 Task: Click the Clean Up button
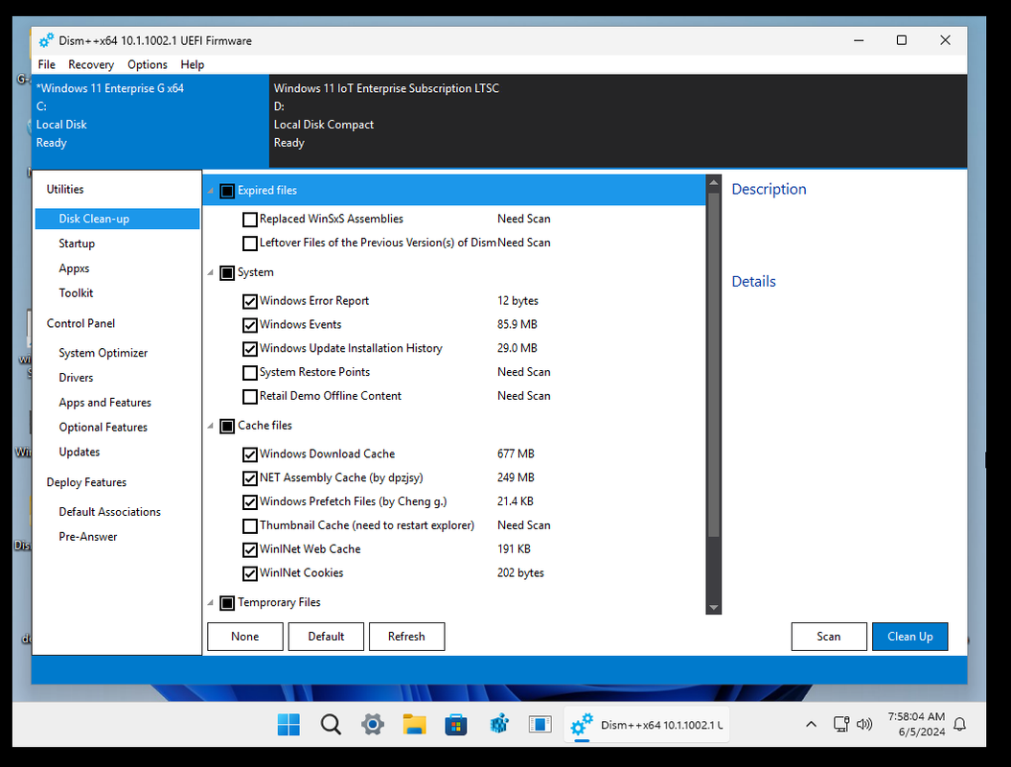[x=910, y=637]
